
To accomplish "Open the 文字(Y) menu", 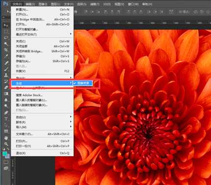I will (69, 4).
